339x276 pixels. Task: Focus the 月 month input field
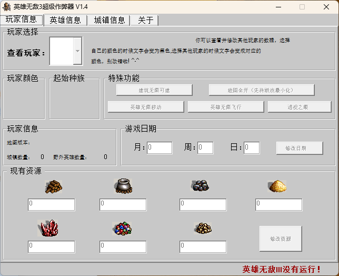tap(159, 147)
